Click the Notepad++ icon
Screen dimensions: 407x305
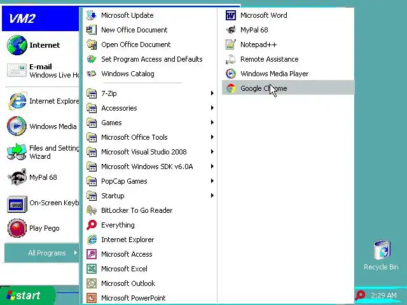pos(231,44)
